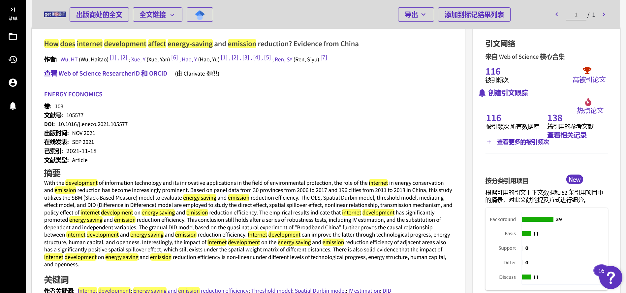Open the help question mark bubble
626x293 pixels.
(x=610, y=277)
